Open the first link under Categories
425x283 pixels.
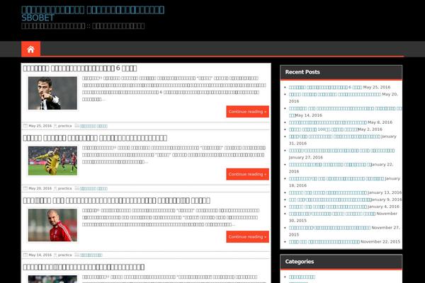[x=302, y=277]
